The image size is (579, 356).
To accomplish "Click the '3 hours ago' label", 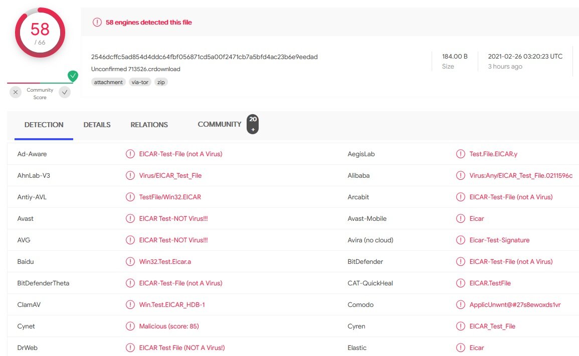I will click(x=505, y=67).
